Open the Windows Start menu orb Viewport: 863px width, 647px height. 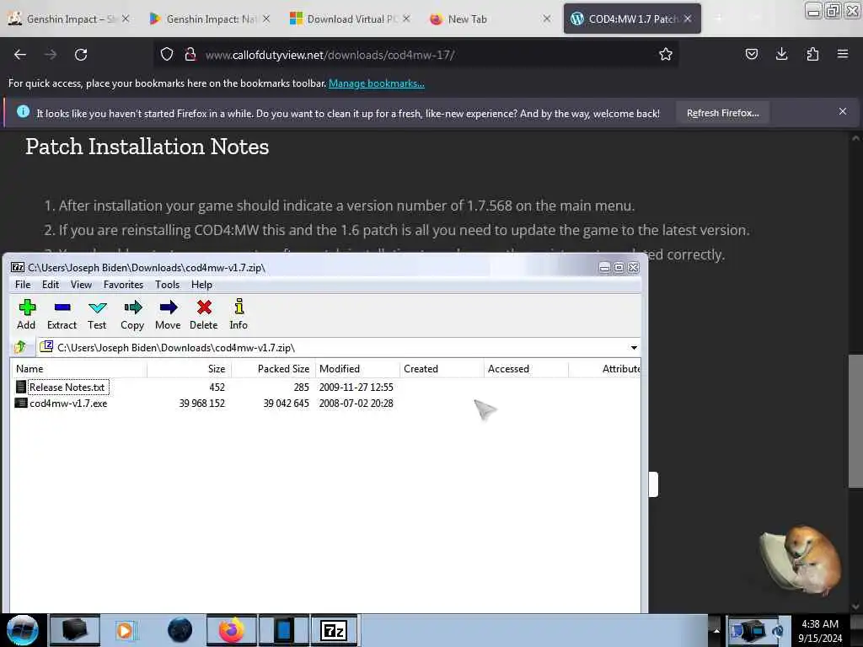coord(22,630)
